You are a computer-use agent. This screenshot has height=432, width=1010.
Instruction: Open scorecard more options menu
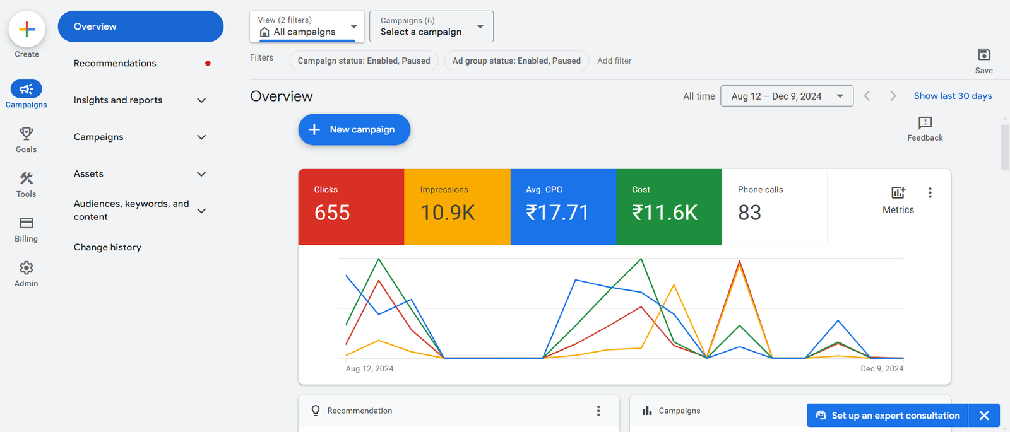(x=930, y=192)
